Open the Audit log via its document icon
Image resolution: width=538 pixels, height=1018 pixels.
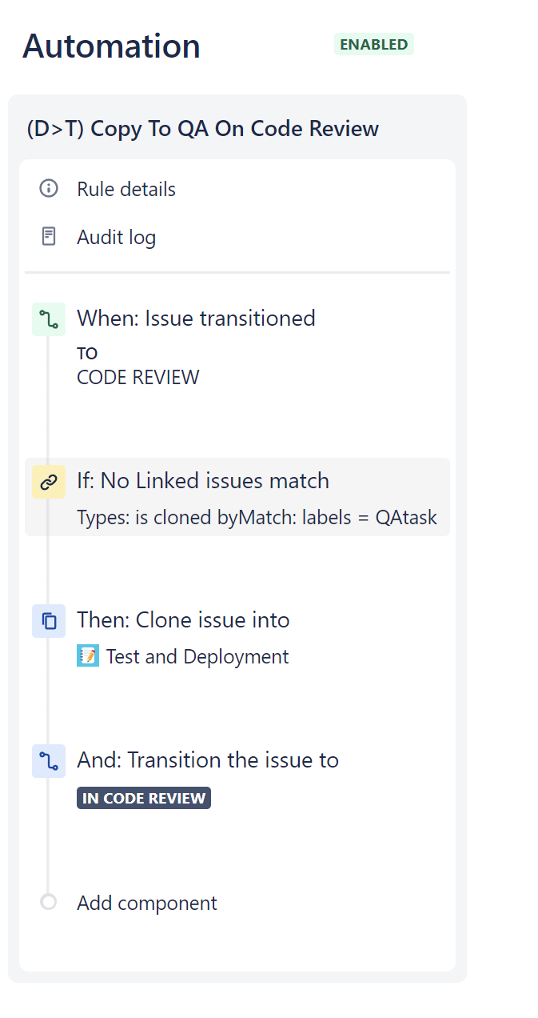[48, 236]
